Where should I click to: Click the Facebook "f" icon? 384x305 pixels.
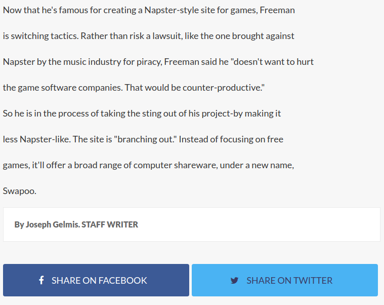pos(41,280)
